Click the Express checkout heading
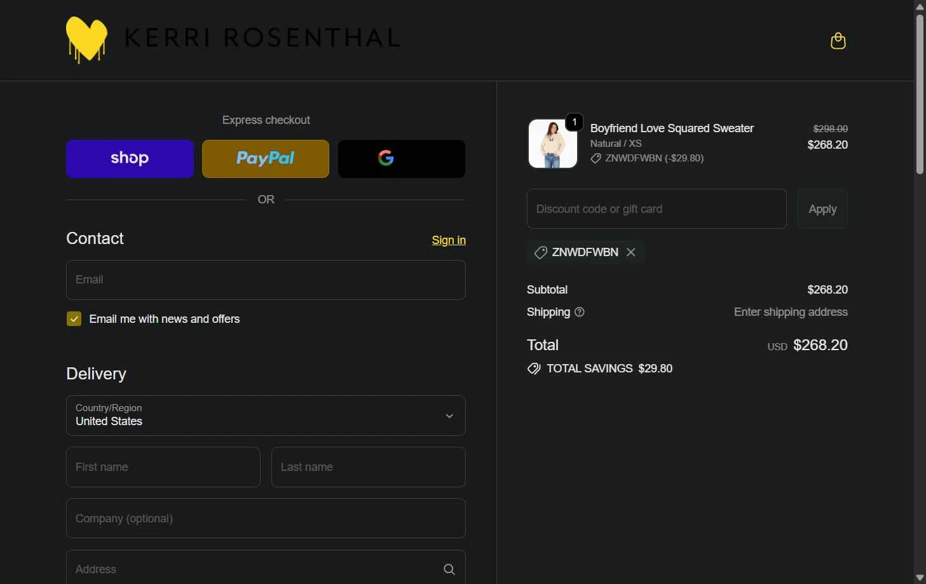The image size is (926, 584). [266, 120]
